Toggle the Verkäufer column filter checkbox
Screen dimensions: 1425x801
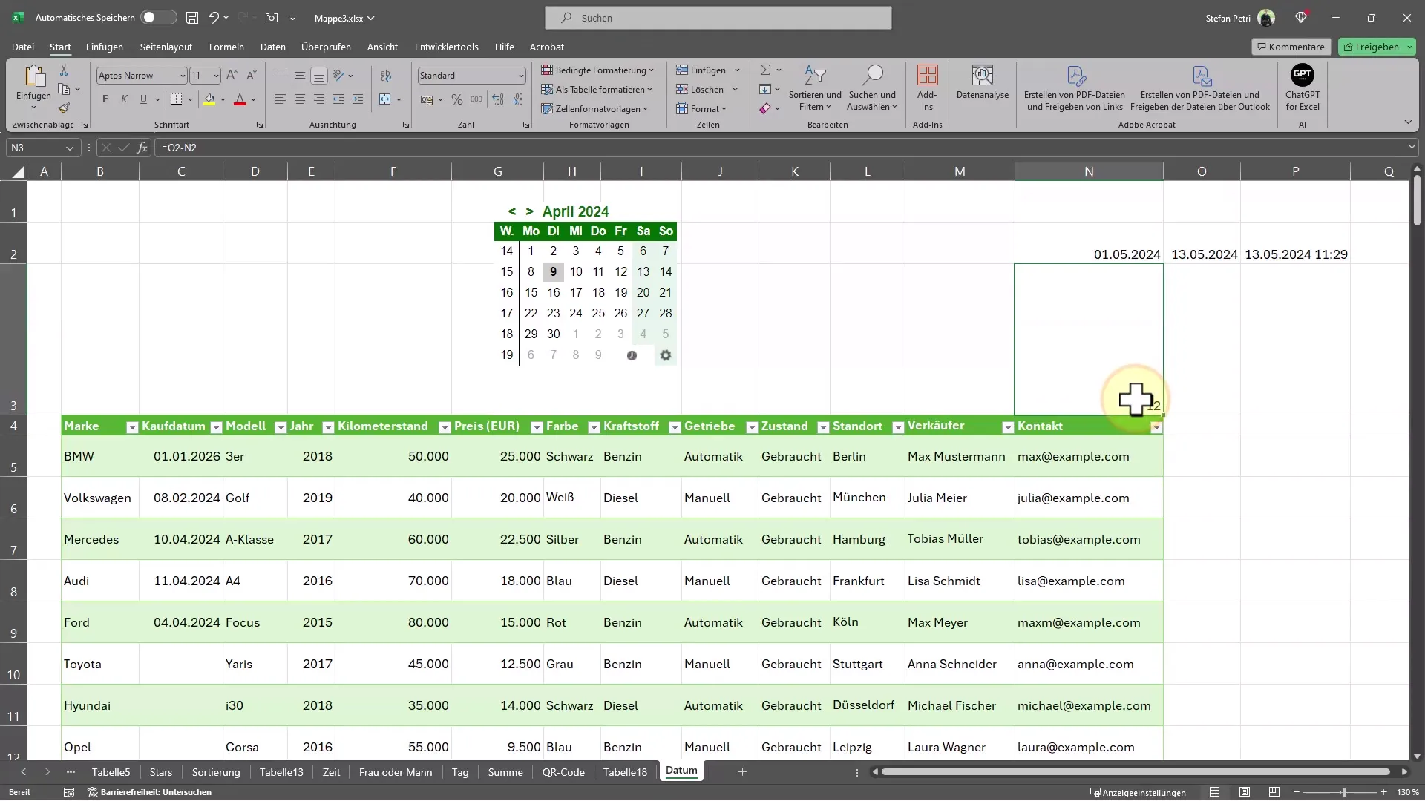coord(1008,426)
